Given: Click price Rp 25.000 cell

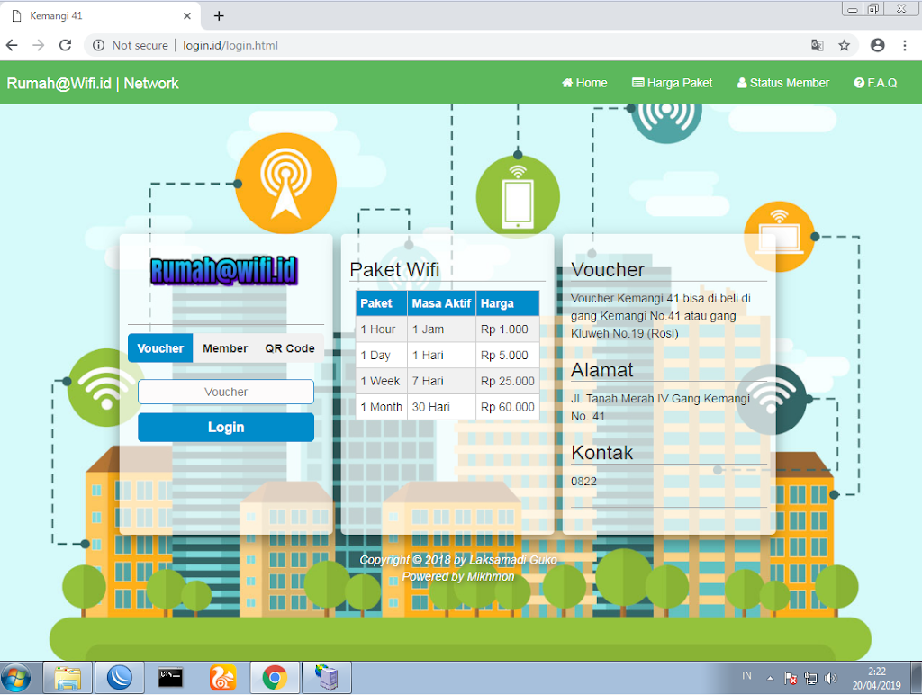Looking at the screenshot, I should (x=508, y=381).
